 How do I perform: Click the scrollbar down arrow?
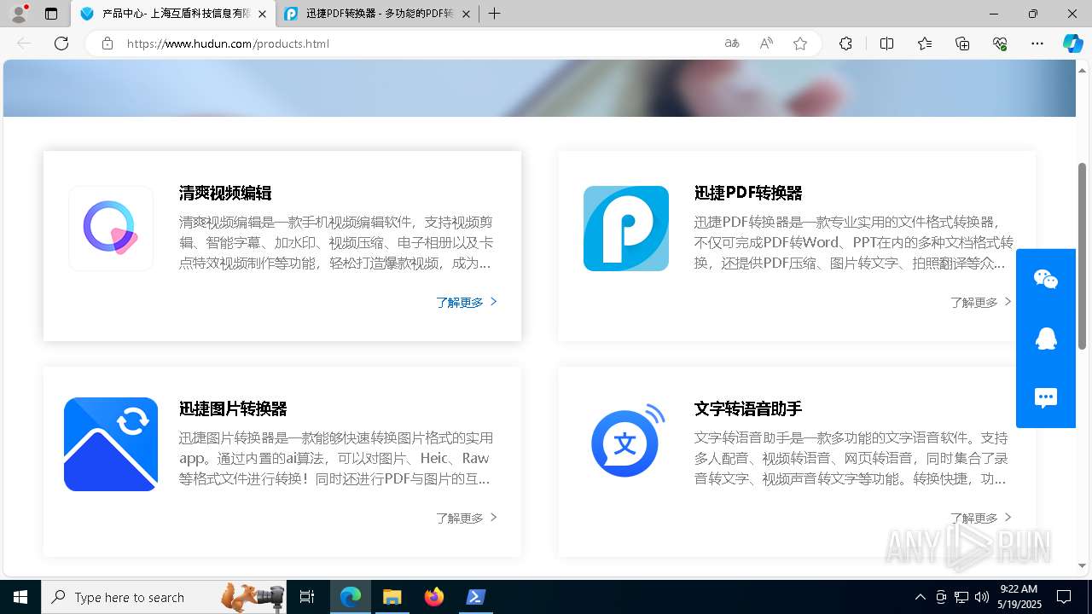click(x=1082, y=565)
